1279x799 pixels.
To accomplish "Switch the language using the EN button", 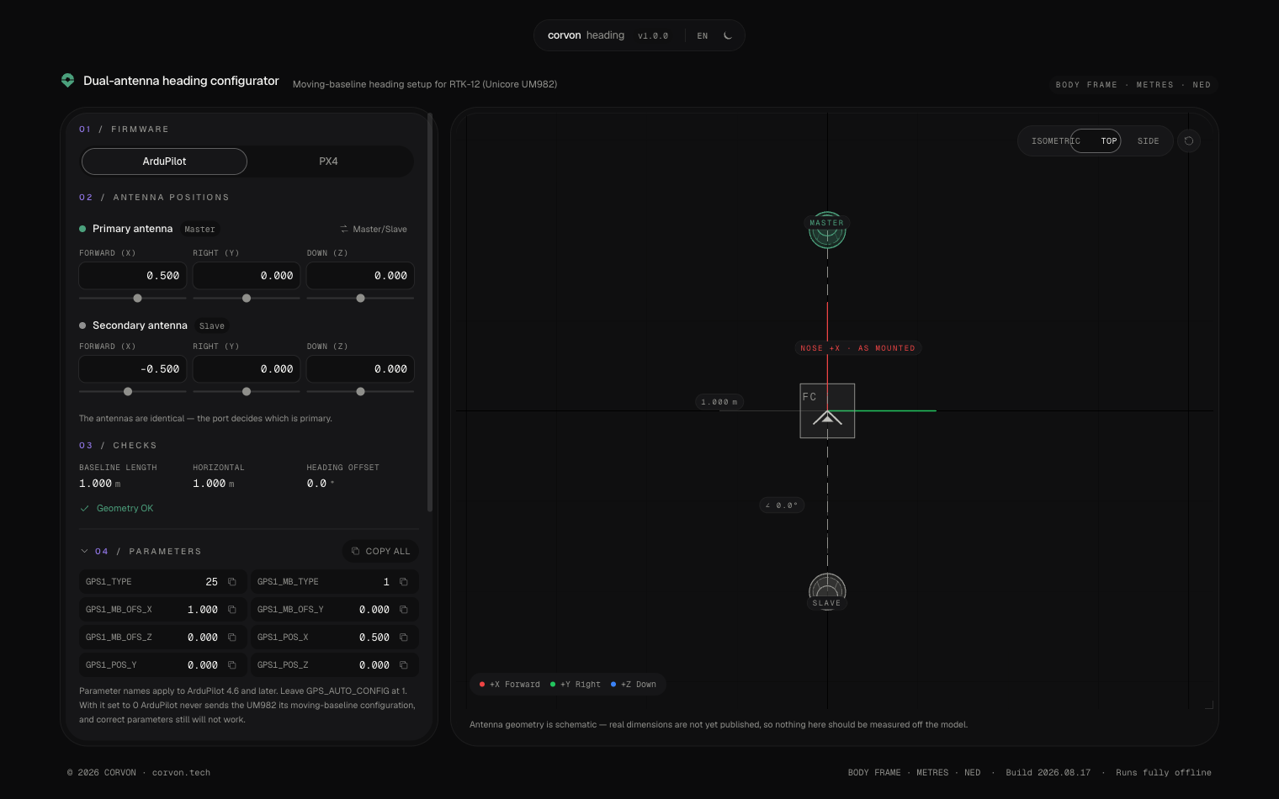I will (x=703, y=36).
